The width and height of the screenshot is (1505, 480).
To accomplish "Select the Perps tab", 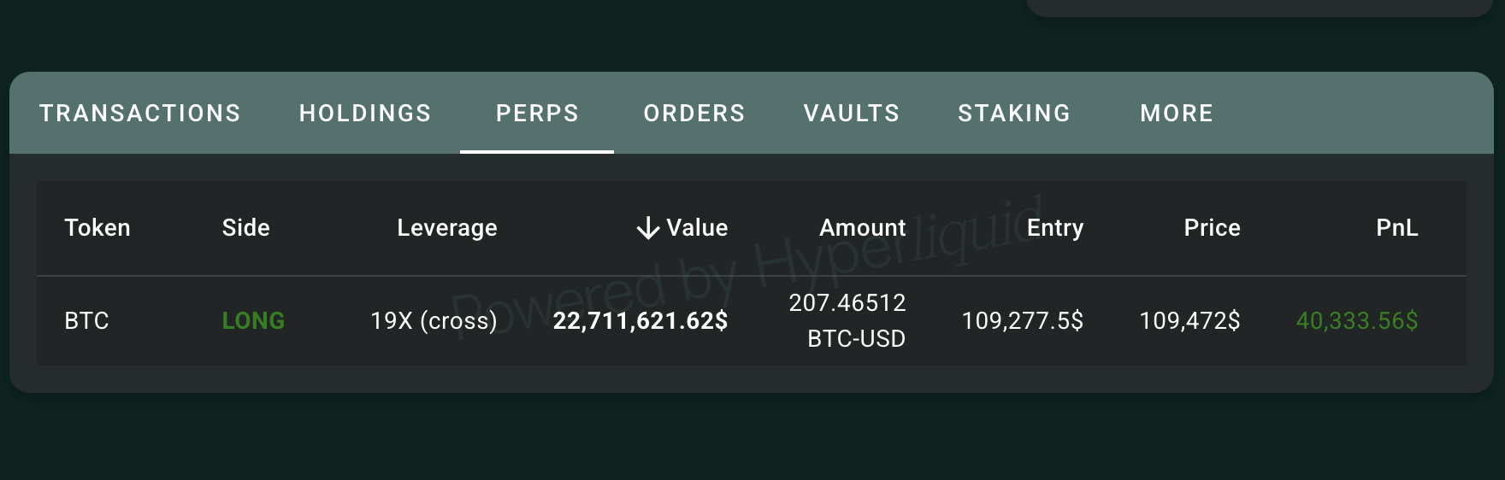I will pyautogui.click(x=537, y=114).
